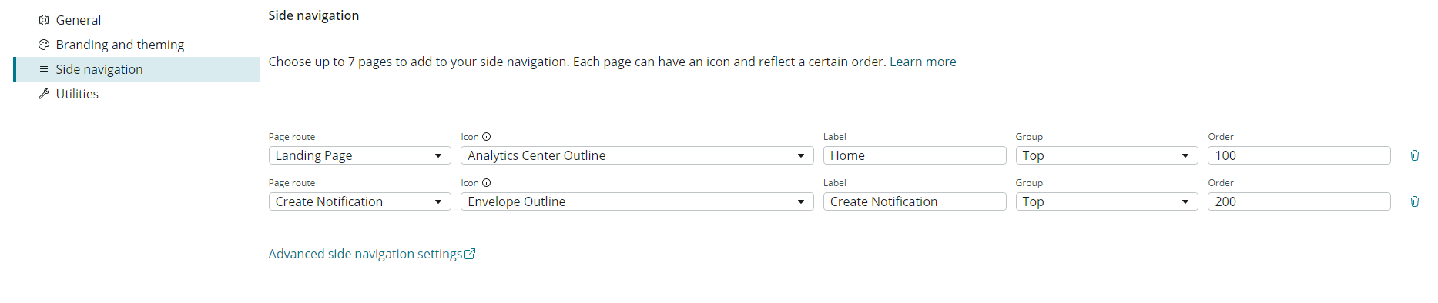Viewport: 1438px width, 303px height.
Task: Expand the Analytics Center Outline icon dropdown
Action: [x=637, y=155]
